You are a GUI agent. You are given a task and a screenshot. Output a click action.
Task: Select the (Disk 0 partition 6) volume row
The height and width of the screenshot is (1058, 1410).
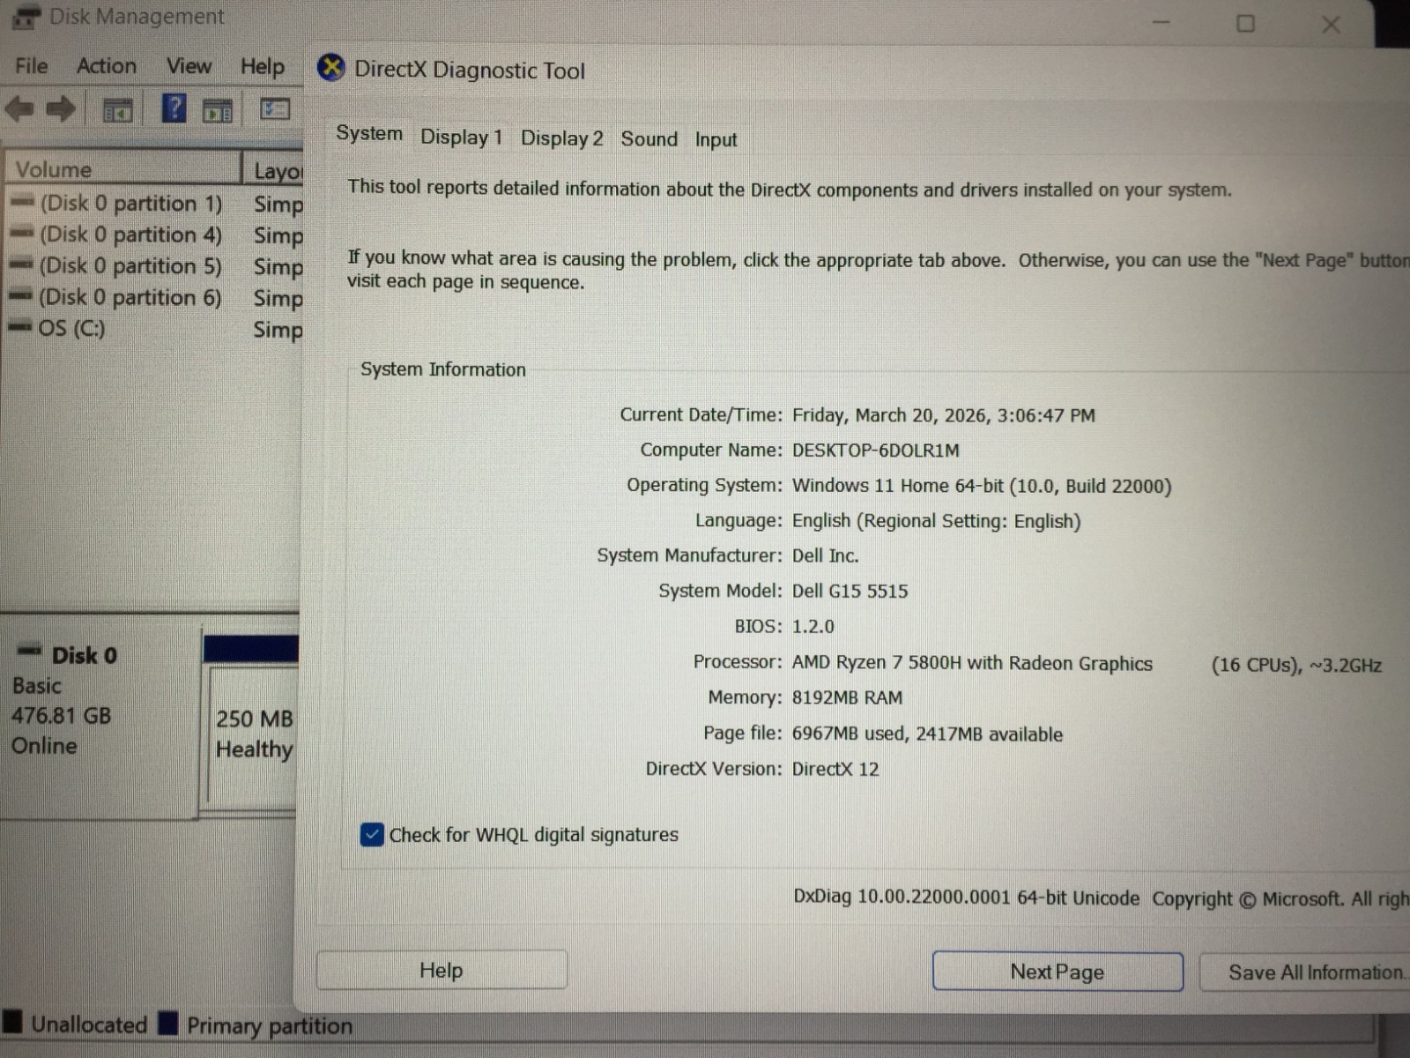(x=154, y=297)
